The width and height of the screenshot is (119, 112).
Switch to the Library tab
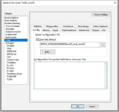point(46,30)
